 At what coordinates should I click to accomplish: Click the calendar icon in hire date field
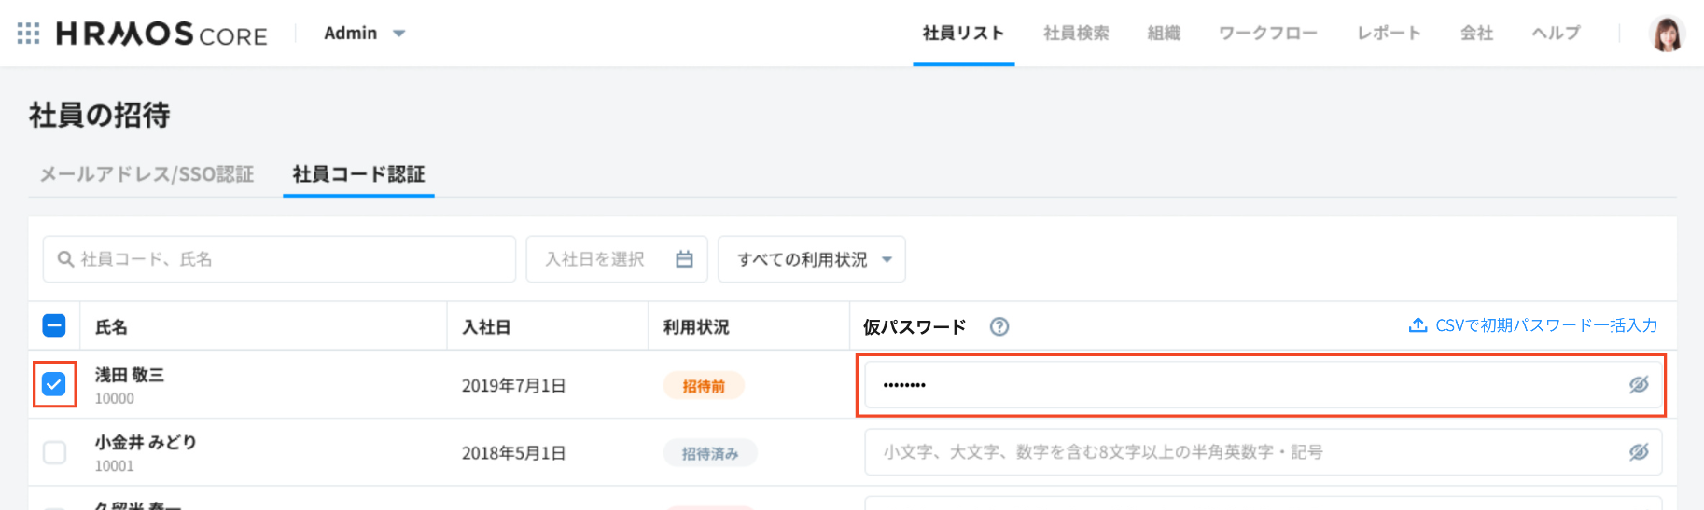pos(684,259)
